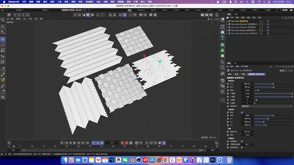
Task: Click the Cube primitive icon
Action: coord(223,32)
